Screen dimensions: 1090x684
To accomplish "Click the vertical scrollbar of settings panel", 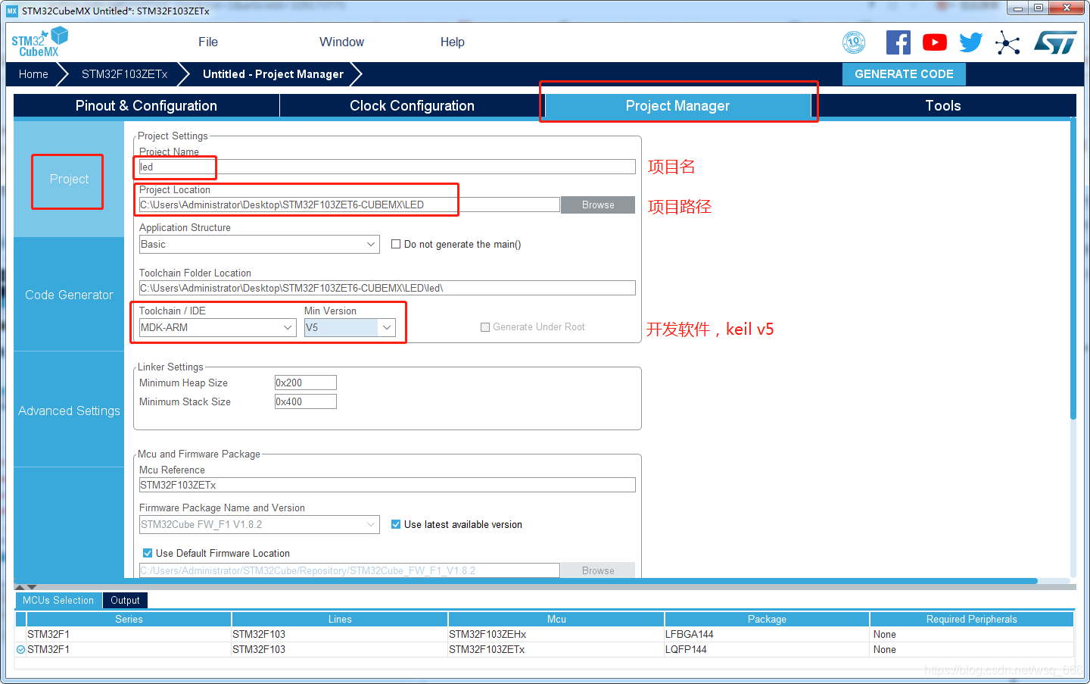I will coord(1073,269).
